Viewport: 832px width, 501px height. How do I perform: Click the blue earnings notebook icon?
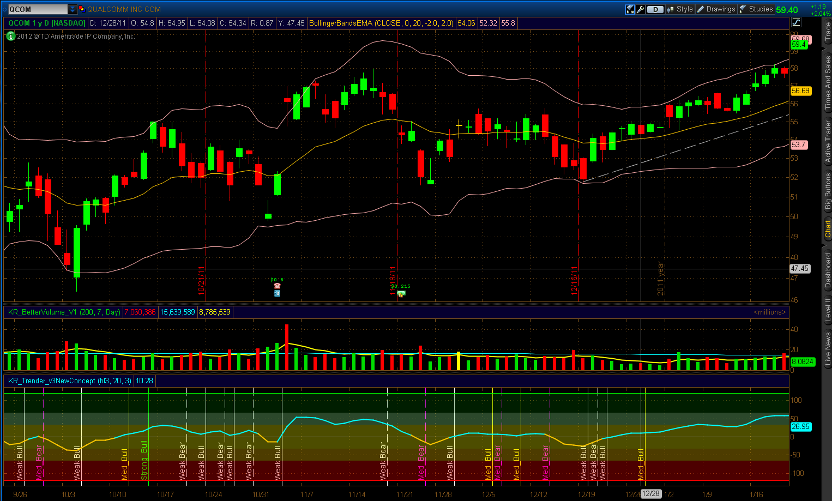pos(277,293)
